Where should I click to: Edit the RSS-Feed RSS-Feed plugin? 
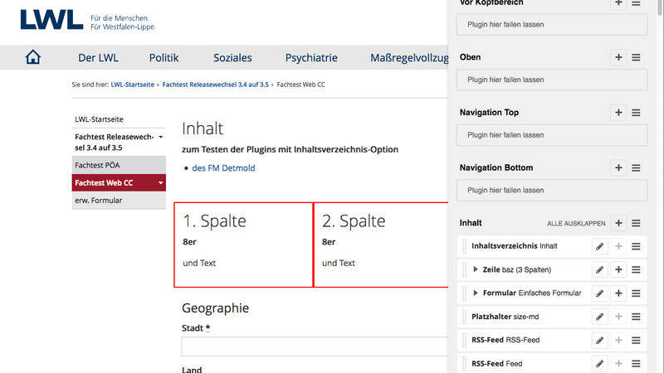point(599,340)
